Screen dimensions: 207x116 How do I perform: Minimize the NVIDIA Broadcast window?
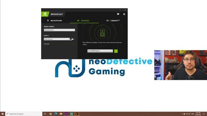pos(120,10)
